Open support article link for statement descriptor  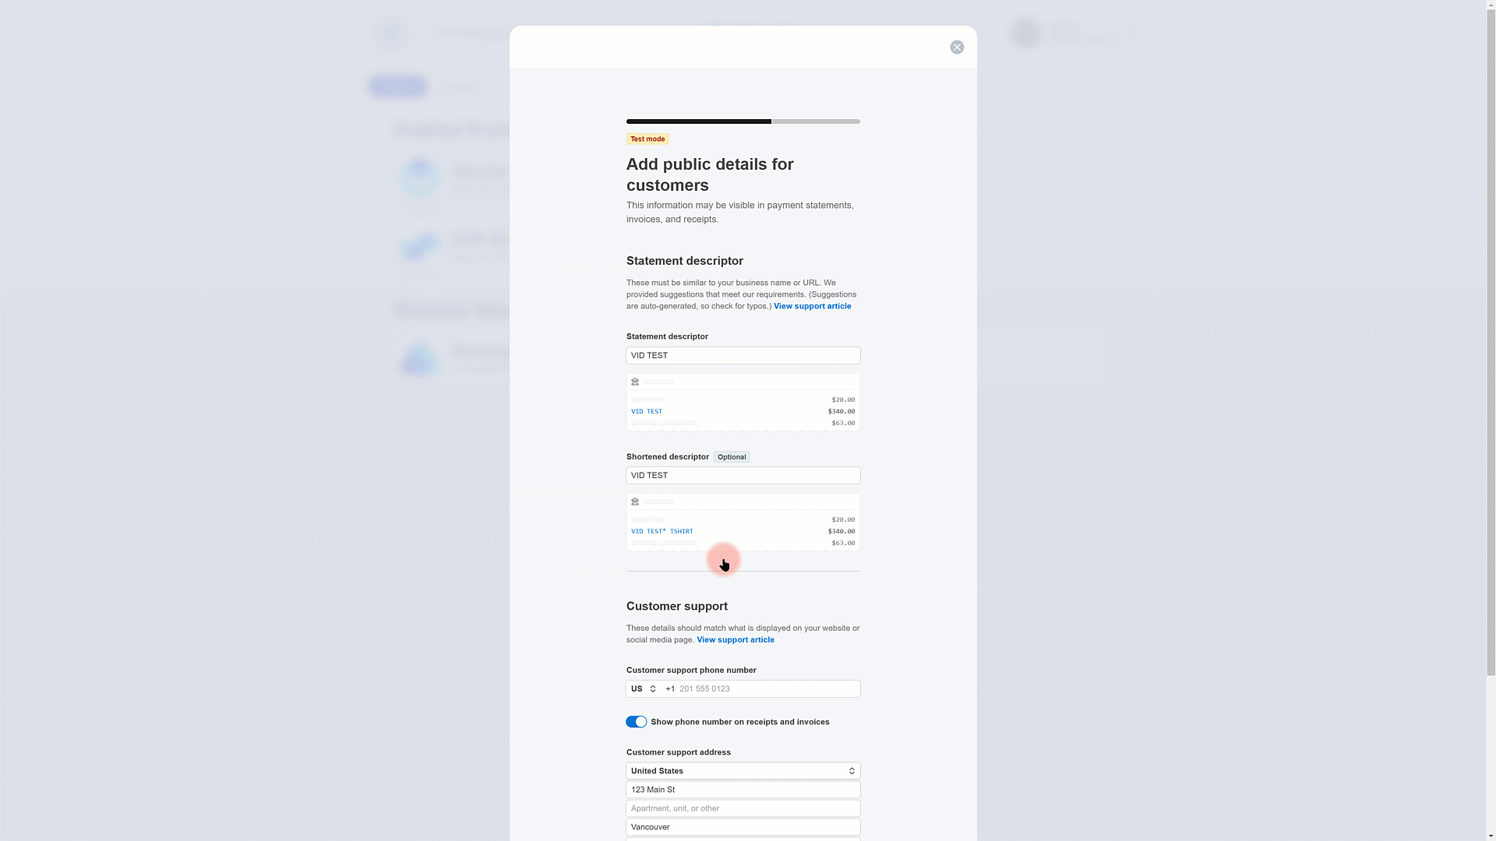click(812, 307)
